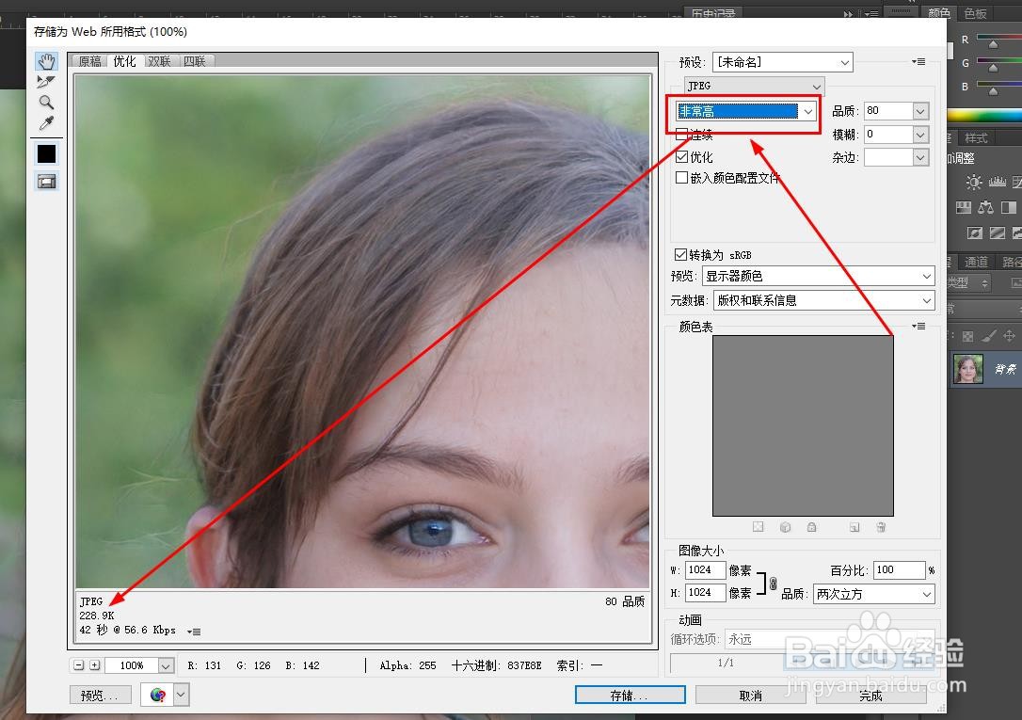Viewport: 1022px width, 720px height.
Task: Enable the 连续 (Progressive) checkbox
Action: click(681, 134)
